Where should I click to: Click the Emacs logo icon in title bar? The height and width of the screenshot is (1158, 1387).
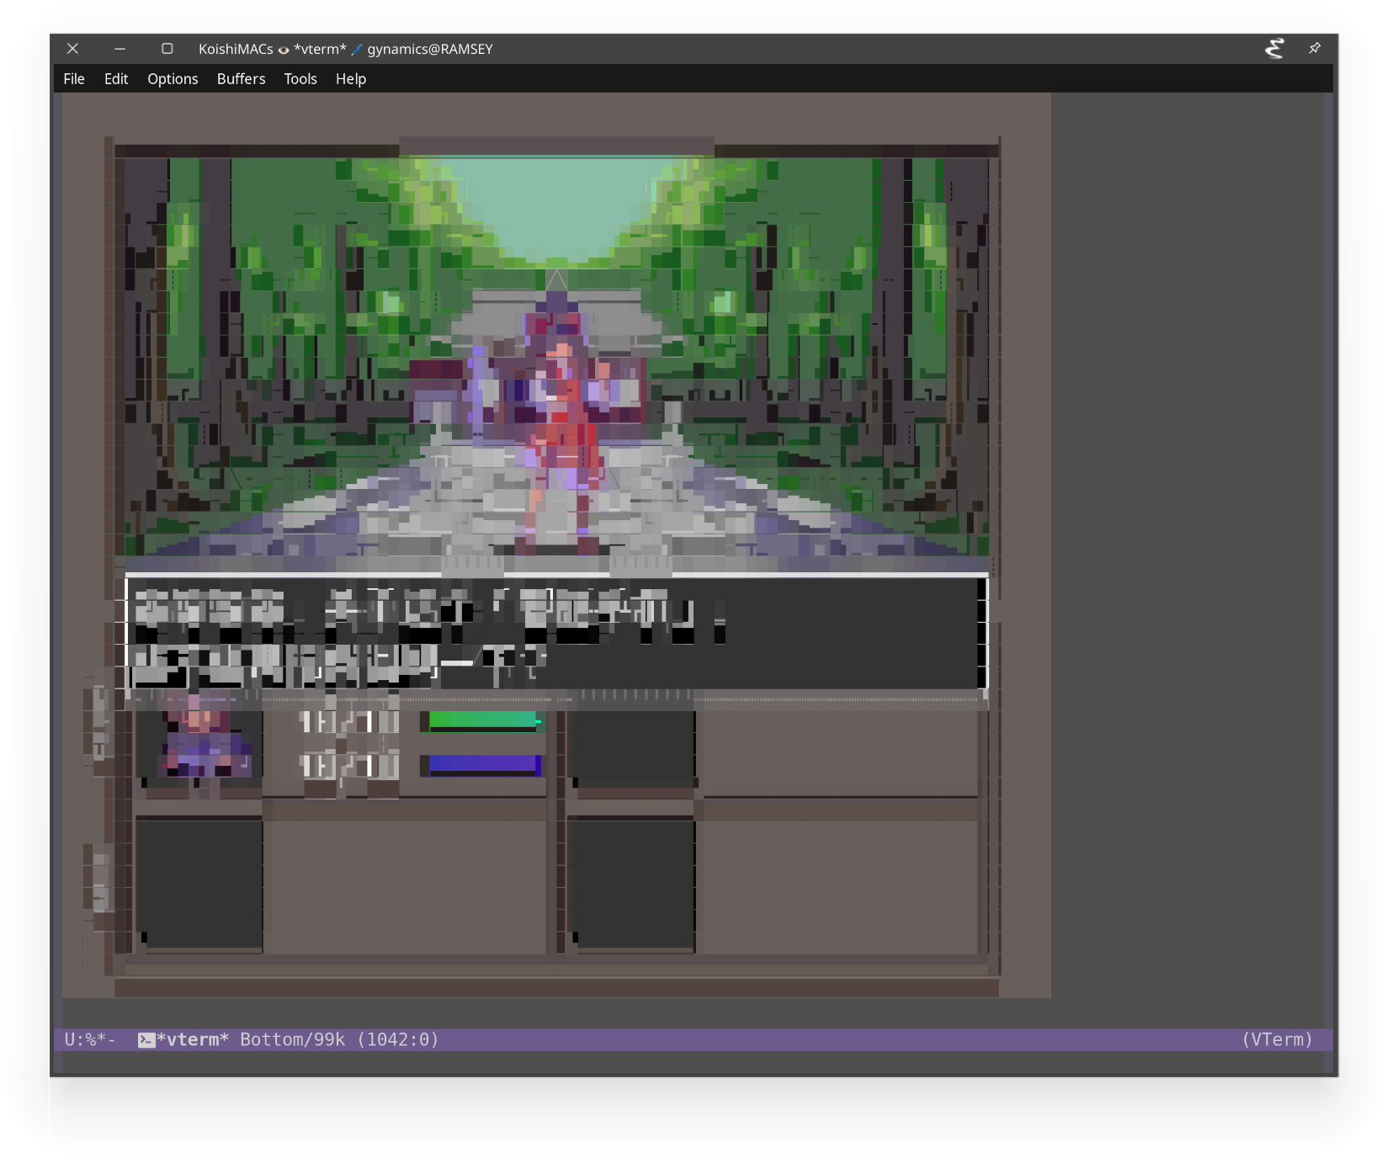point(1274,49)
